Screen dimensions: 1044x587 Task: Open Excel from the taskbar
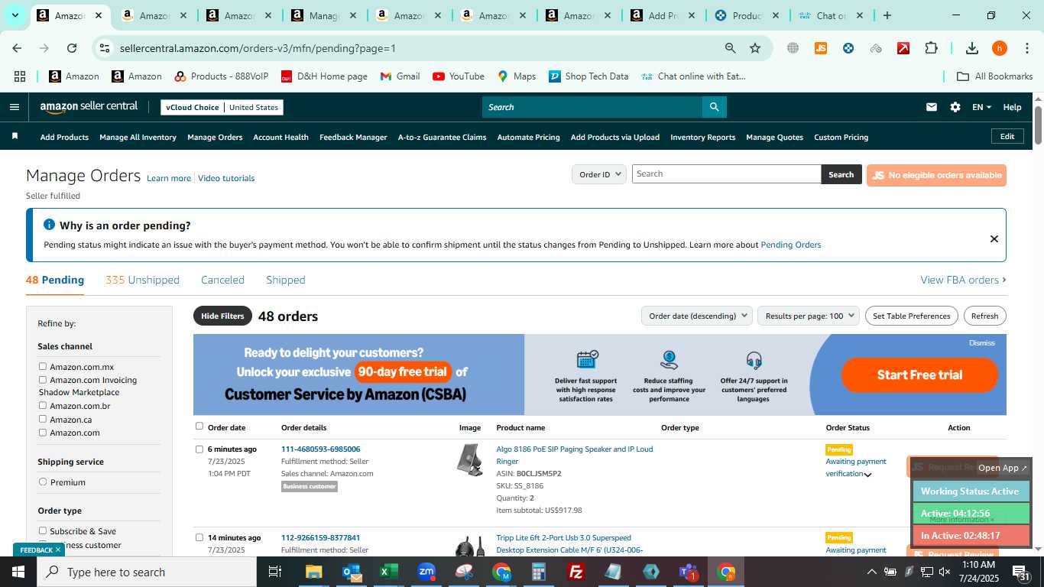coord(389,572)
